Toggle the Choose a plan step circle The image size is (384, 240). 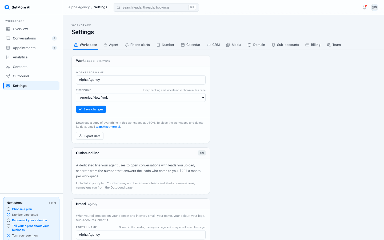(9, 209)
